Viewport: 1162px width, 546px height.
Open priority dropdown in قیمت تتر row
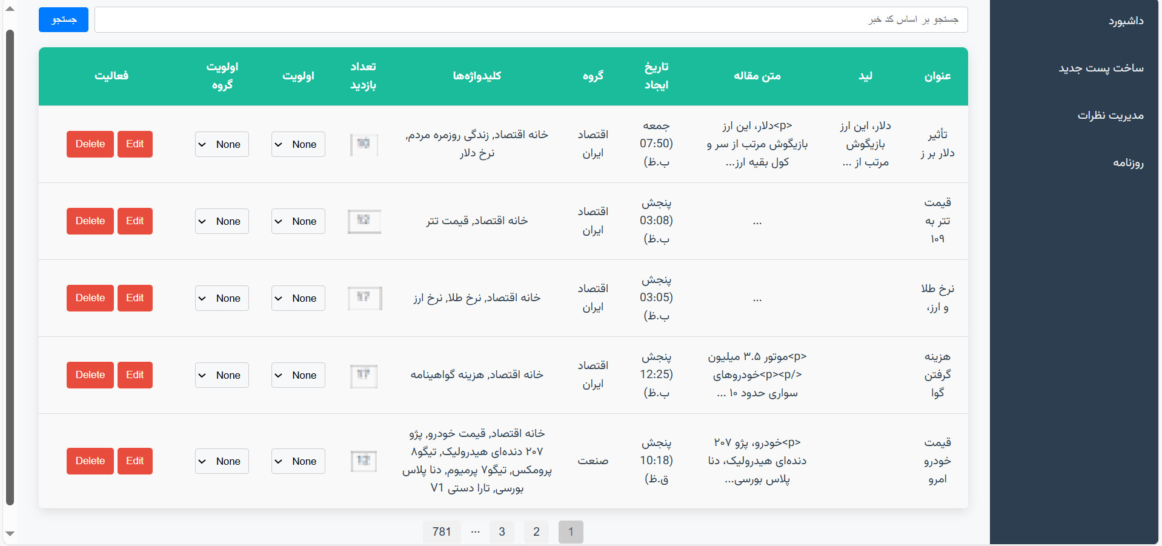tap(298, 221)
